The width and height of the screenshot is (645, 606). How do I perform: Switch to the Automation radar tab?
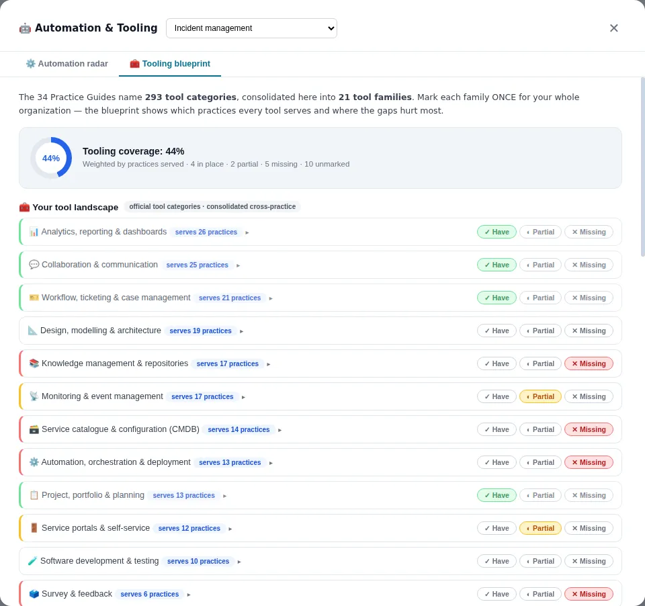[67, 64]
